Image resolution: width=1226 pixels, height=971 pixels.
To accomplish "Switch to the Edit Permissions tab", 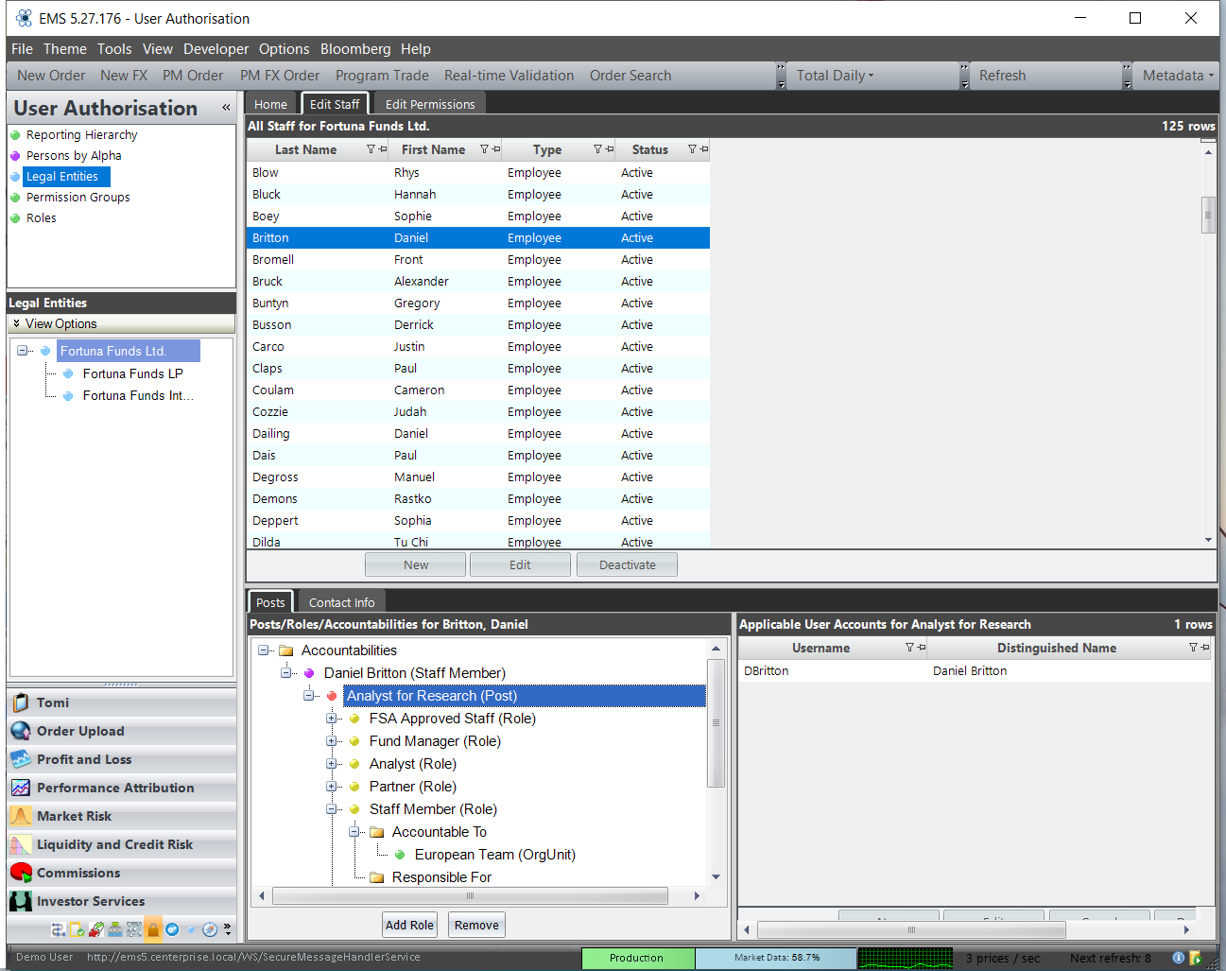I will 430,104.
